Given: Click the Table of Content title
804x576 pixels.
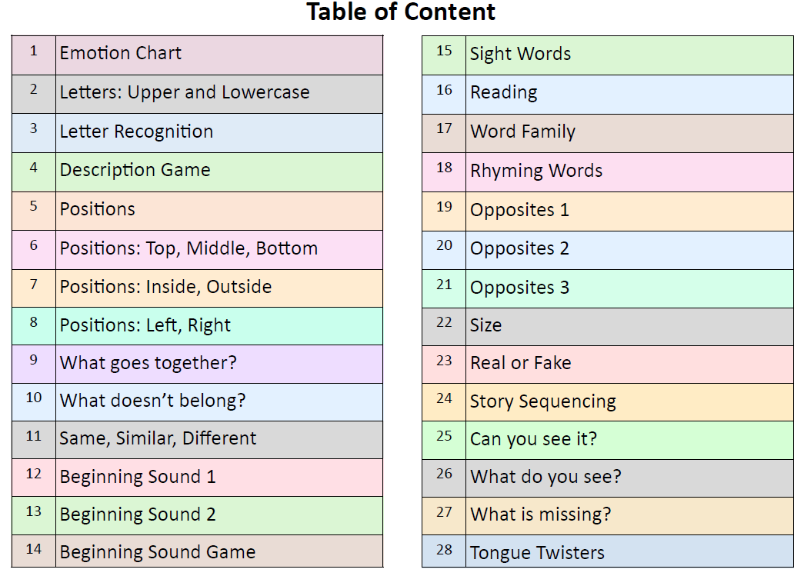Looking at the screenshot, I should pyautogui.click(x=401, y=12).
